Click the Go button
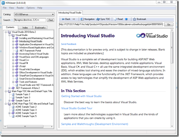Screen dimensions: 179x137 point(169,25)
